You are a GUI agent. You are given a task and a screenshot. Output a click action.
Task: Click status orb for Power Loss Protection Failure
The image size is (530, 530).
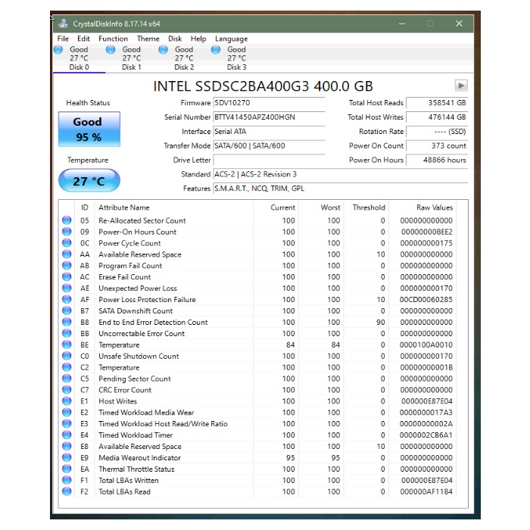pyautogui.click(x=67, y=300)
